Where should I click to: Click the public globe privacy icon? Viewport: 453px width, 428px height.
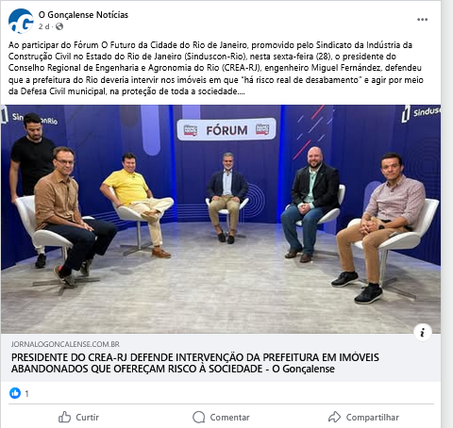pos(59,26)
